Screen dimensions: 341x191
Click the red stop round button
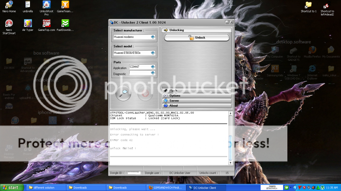145,93
